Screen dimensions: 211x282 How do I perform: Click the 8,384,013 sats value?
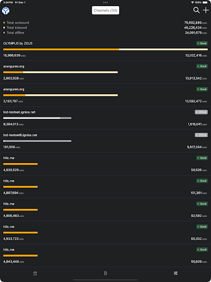coord(13,124)
